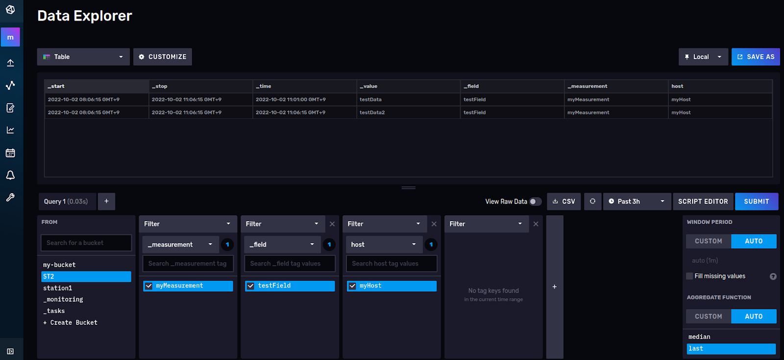Open first Filter type dropdown above _measurement
The width and height of the screenshot is (784, 360).
coord(188,224)
